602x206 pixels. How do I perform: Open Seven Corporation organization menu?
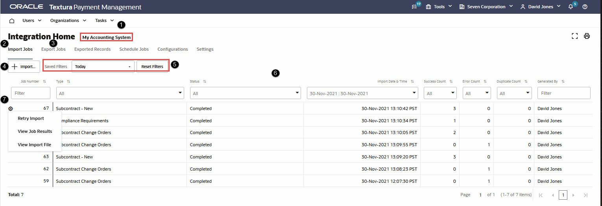tap(486, 7)
